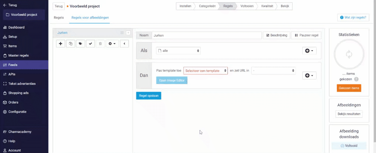Switch to Regels voor afbeeldingen tab
The image size is (376, 153).
pos(90,18)
